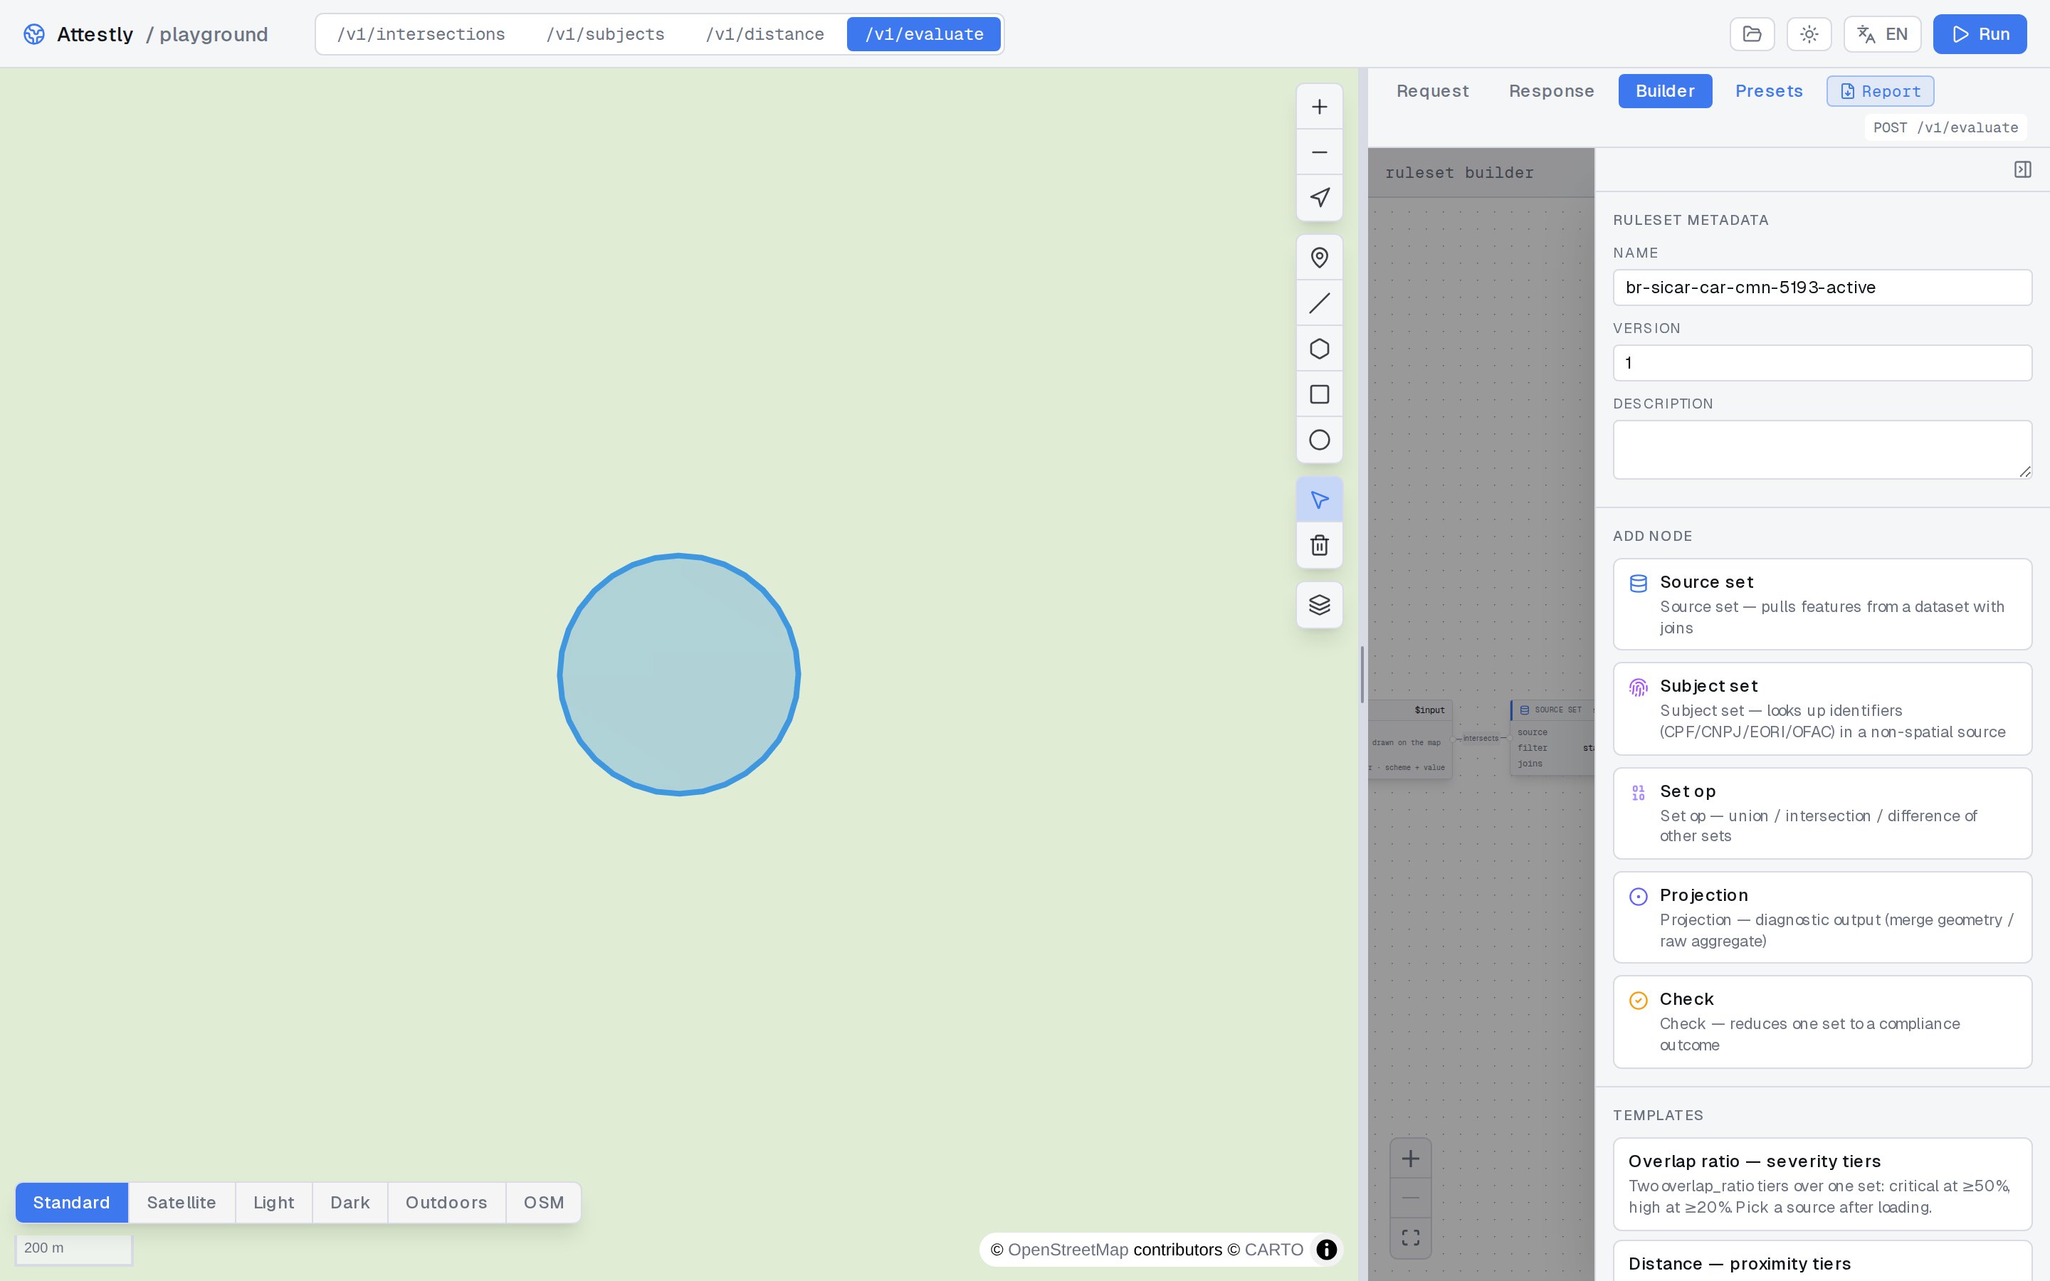Click into the Description textarea
This screenshot has height=1281, width=2050.
pos(1822,450)
